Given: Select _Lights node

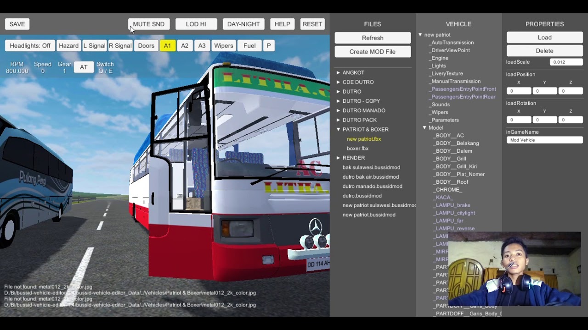Looking at the screenshot, I should tap(437, 66).
